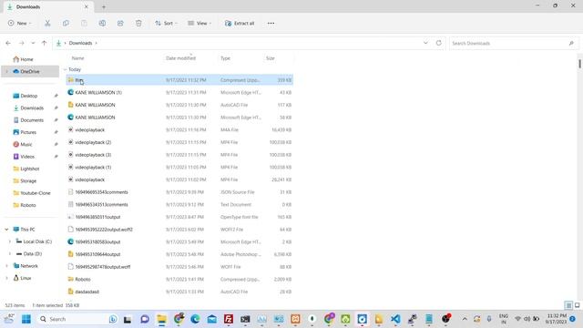Screen dimensions: 583x328
Task: Sort by the Name column header
Action: (77, 58)
